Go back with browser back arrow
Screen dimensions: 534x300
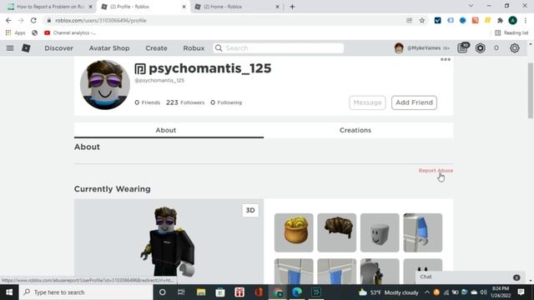[8, 20]
